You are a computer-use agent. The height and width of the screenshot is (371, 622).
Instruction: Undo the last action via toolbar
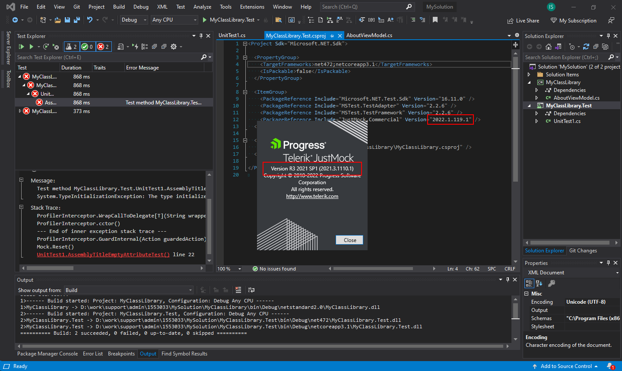(90, 20)
